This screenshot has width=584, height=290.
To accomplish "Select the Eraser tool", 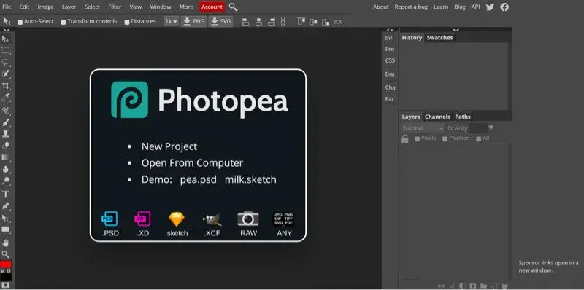I will (6, 146).
